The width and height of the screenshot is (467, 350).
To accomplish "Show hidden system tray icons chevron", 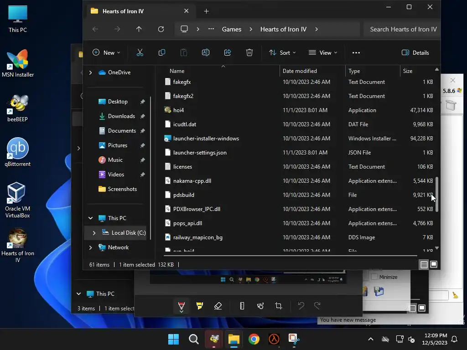I will coord(371,339).
